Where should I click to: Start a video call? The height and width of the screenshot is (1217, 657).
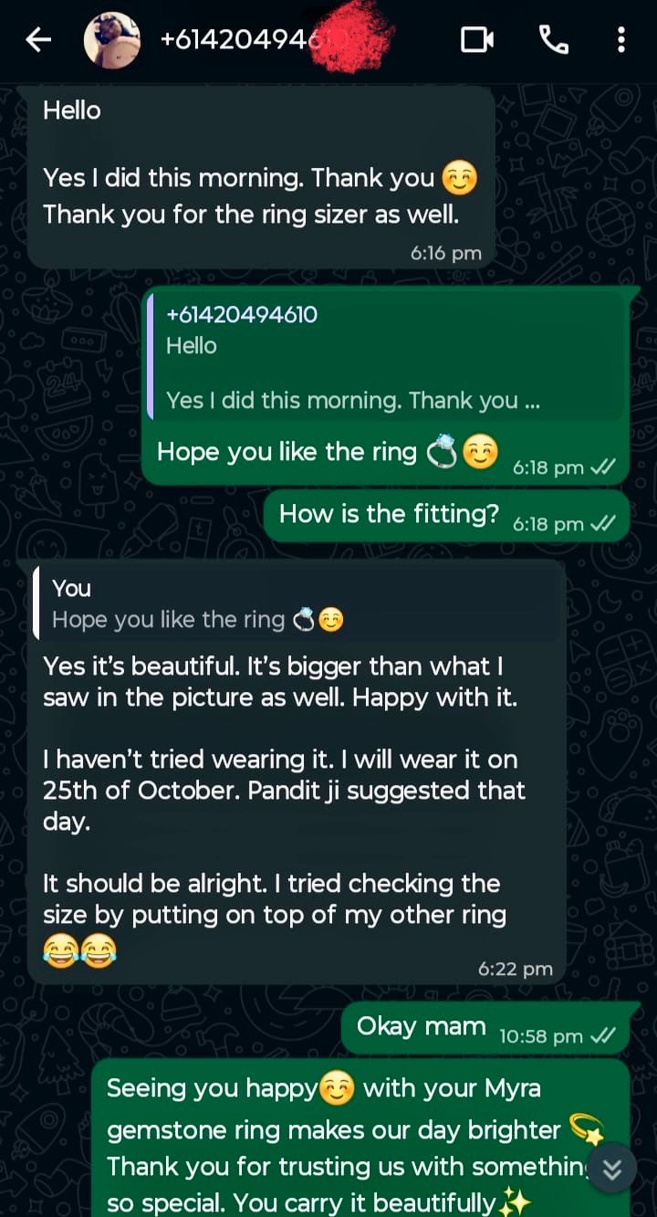coord(477,39)
